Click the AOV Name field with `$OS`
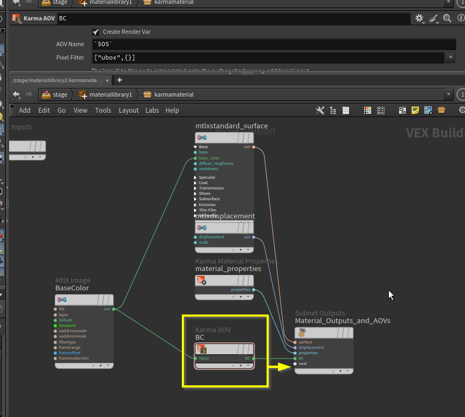465x417 pixels. (x=274, y=44)
